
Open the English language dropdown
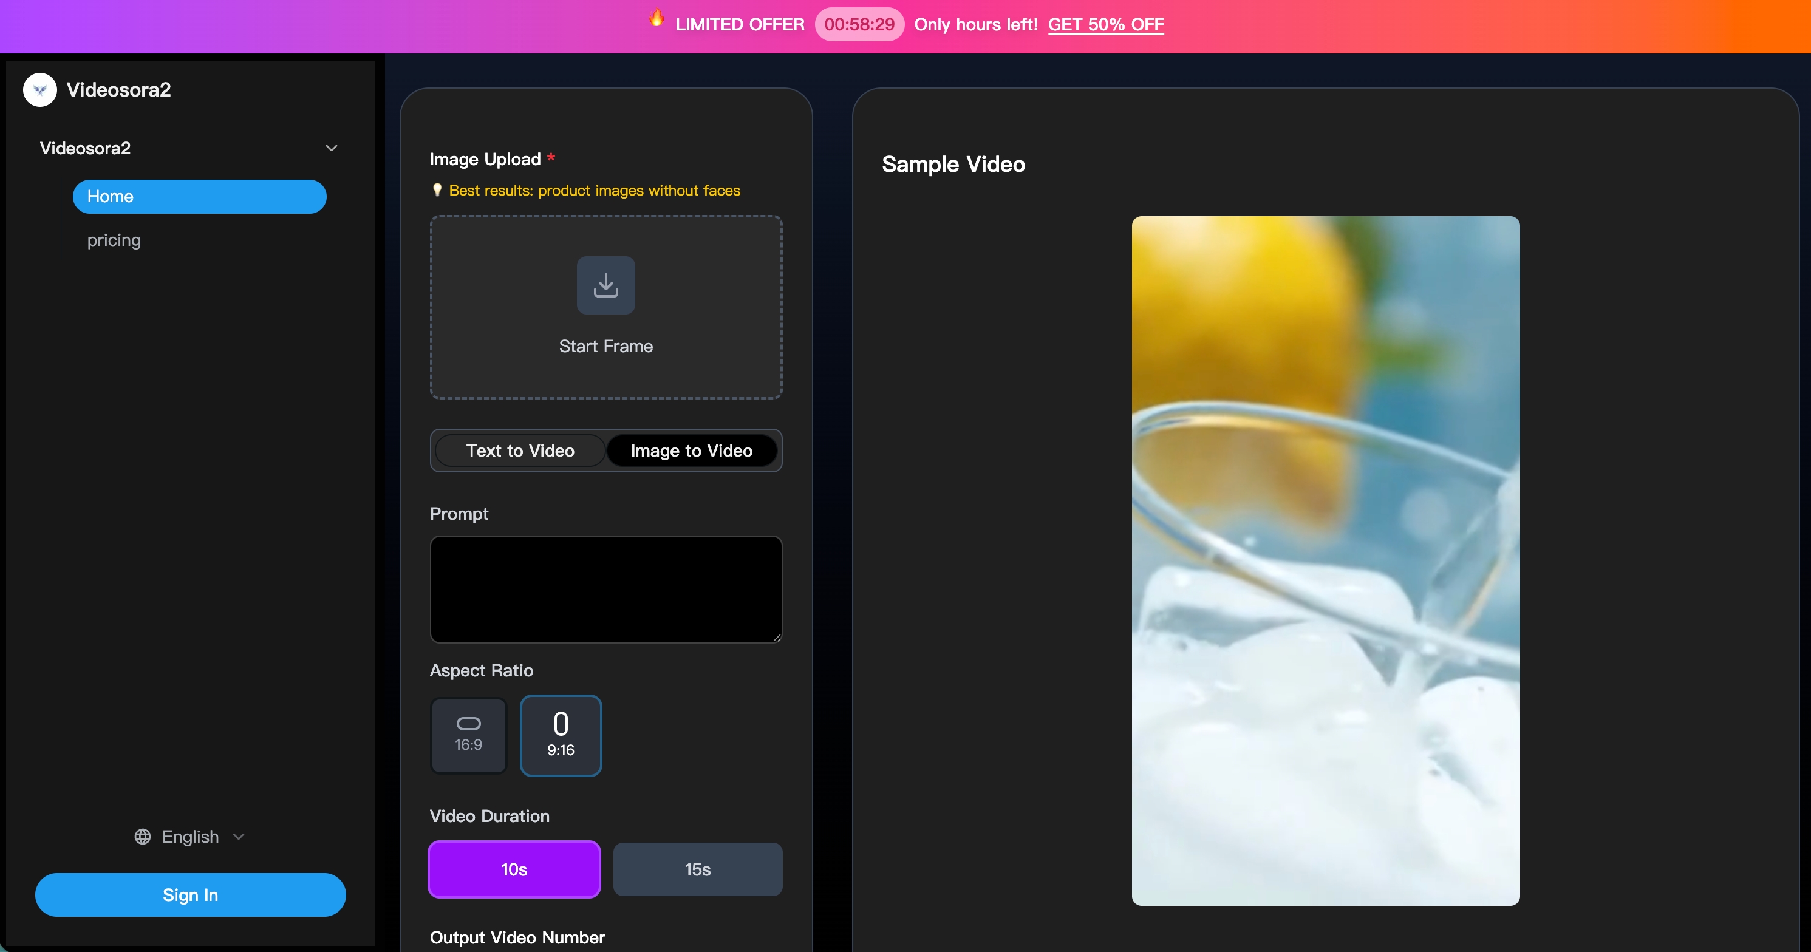point(190,837)
